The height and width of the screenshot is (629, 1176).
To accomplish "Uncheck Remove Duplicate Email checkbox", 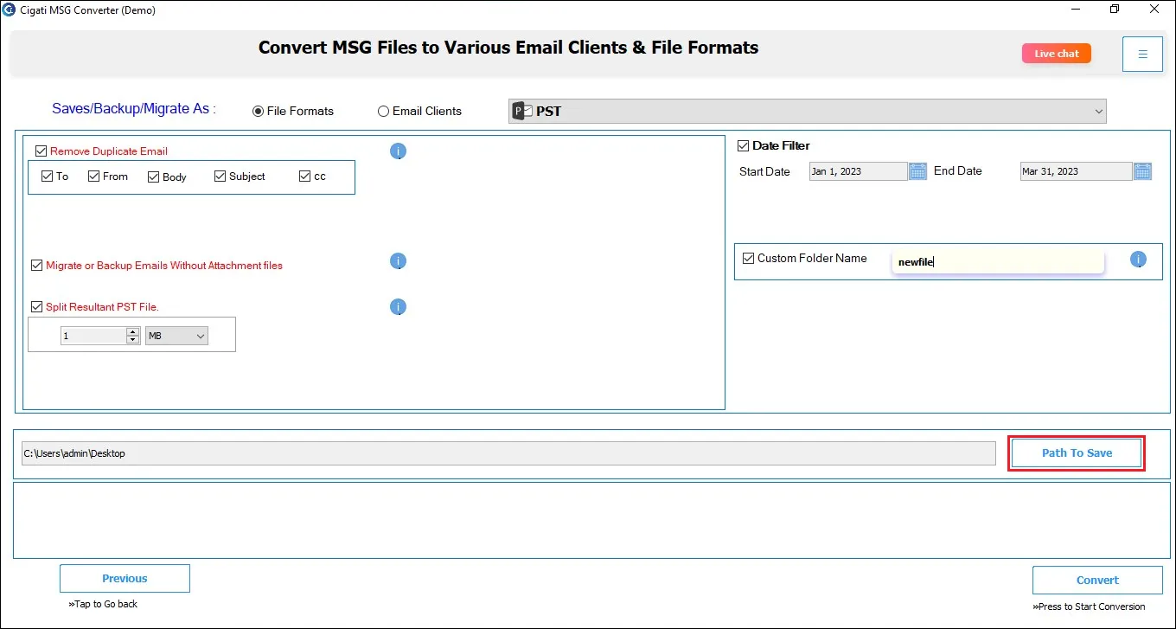I will tap(41, 151).
